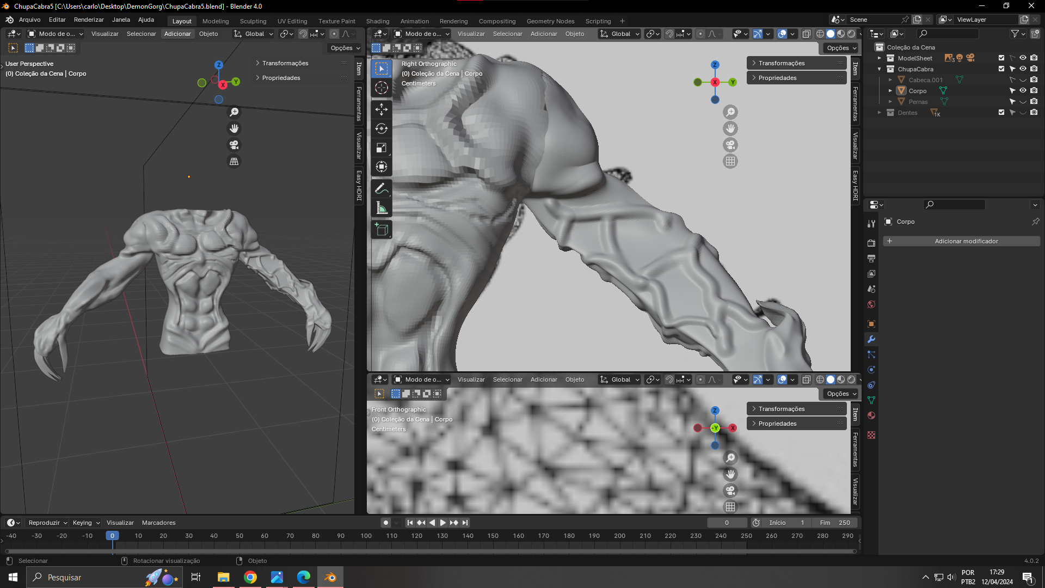Select the Measure ruler tool
The width and height of the screenshot is (1045, 588).
click(382, 208)
